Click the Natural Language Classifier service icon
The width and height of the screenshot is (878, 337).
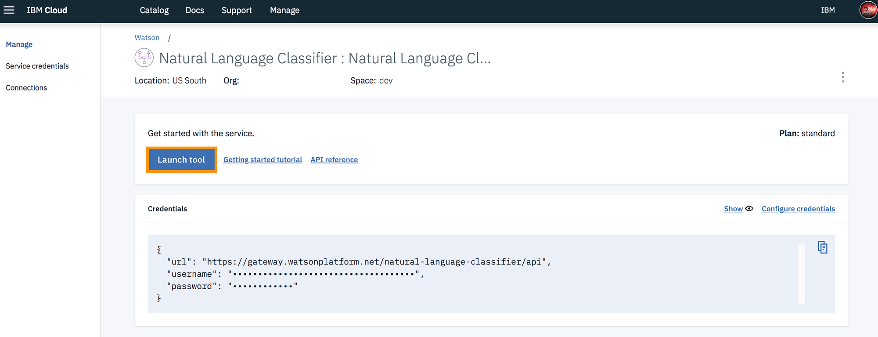pyautogui.click(x=144, y=58)
